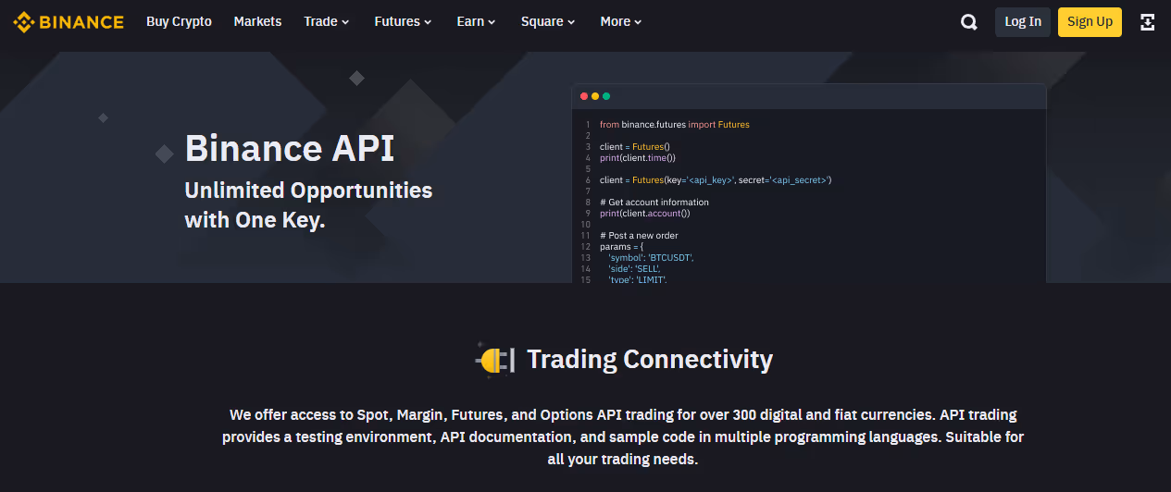Image resolution: width=1171 pixels, height=492 pixels.
Task: Click the 'symbol': 'BTCUSDT' code line
Action: [651, 258]
